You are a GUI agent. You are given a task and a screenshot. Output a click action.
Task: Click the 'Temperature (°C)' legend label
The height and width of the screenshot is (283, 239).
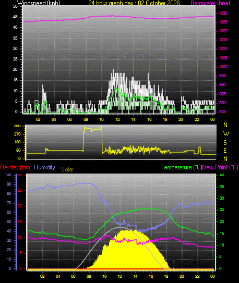pyautogui.click(x=181, y=167)
